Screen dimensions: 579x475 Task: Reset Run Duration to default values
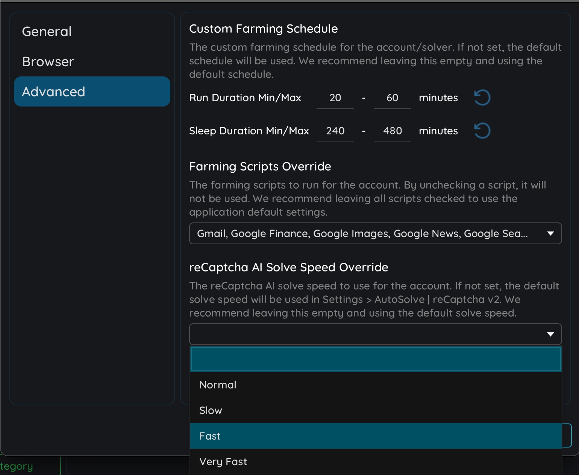click(482, 97)
